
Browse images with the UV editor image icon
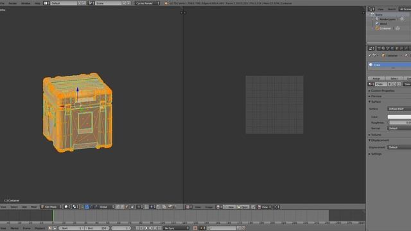(x=219, y=207)
